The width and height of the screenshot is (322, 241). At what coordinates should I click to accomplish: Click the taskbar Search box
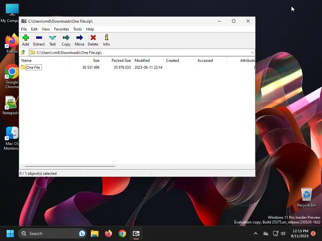tap(53, 233)
